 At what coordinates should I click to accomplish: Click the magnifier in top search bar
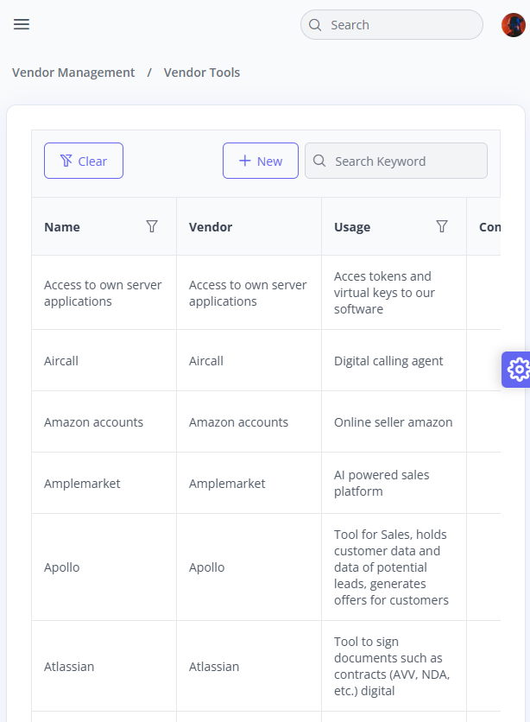coord(315,25)
